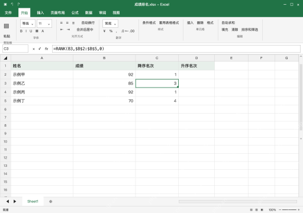Toggle Bold formatting (B)
303x213 pixels.
[21, 31]
